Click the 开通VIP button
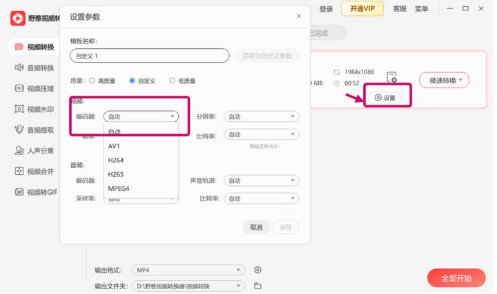Image resolution: width=497 pixels, height=294 pixels. [362, 8]
